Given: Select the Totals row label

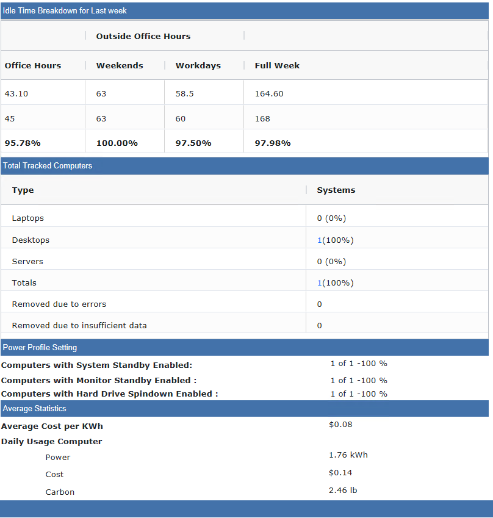Looking at the screenshot, I should (x=24, y=282).
